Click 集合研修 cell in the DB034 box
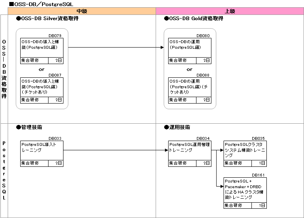Screen dimensions: 304x218 coord(182,163)
